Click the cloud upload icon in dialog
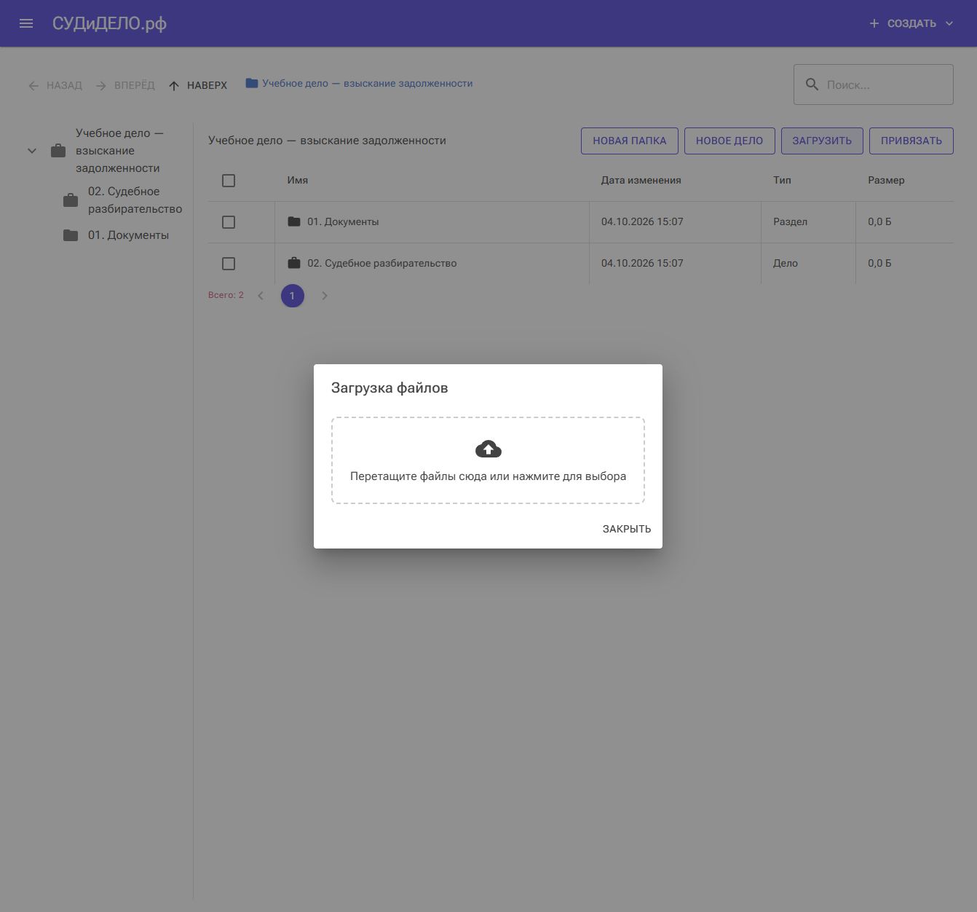Screen dimensions: 977x912 point(488,449)
